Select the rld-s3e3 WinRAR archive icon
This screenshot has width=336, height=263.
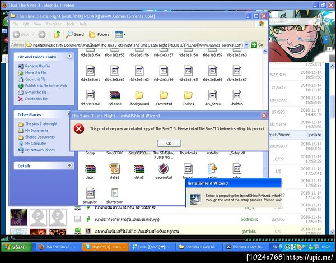[115, 95]
